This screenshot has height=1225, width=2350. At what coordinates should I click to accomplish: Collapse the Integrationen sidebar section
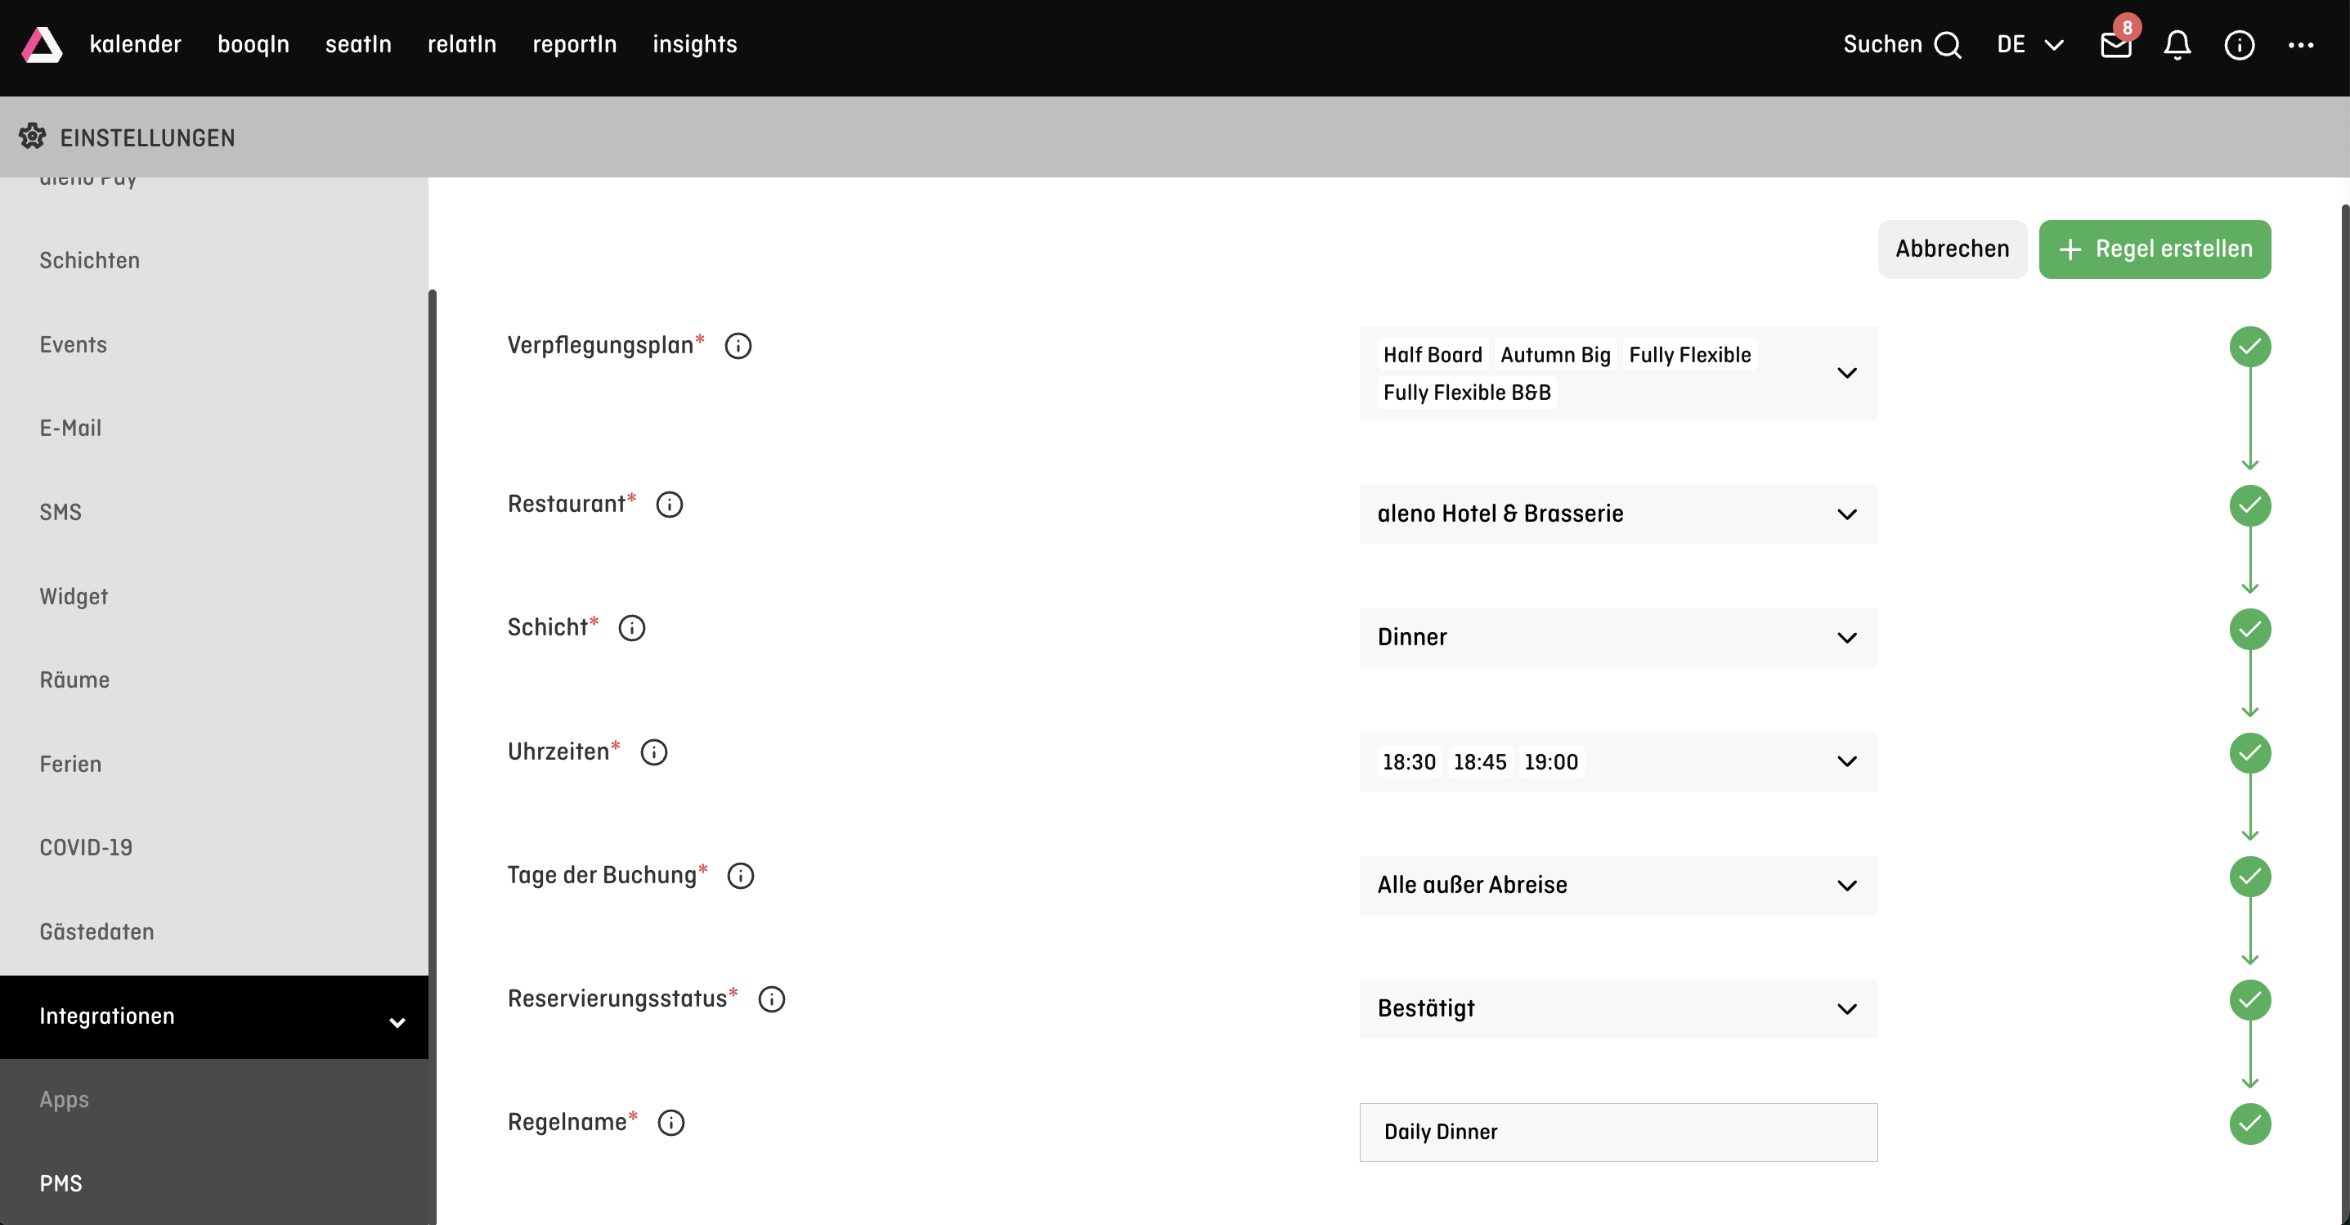(214, 1017)
